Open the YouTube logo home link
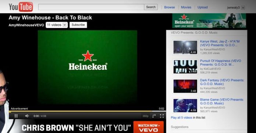The width and height of the screenshot is (256, 133). (21, 7)
